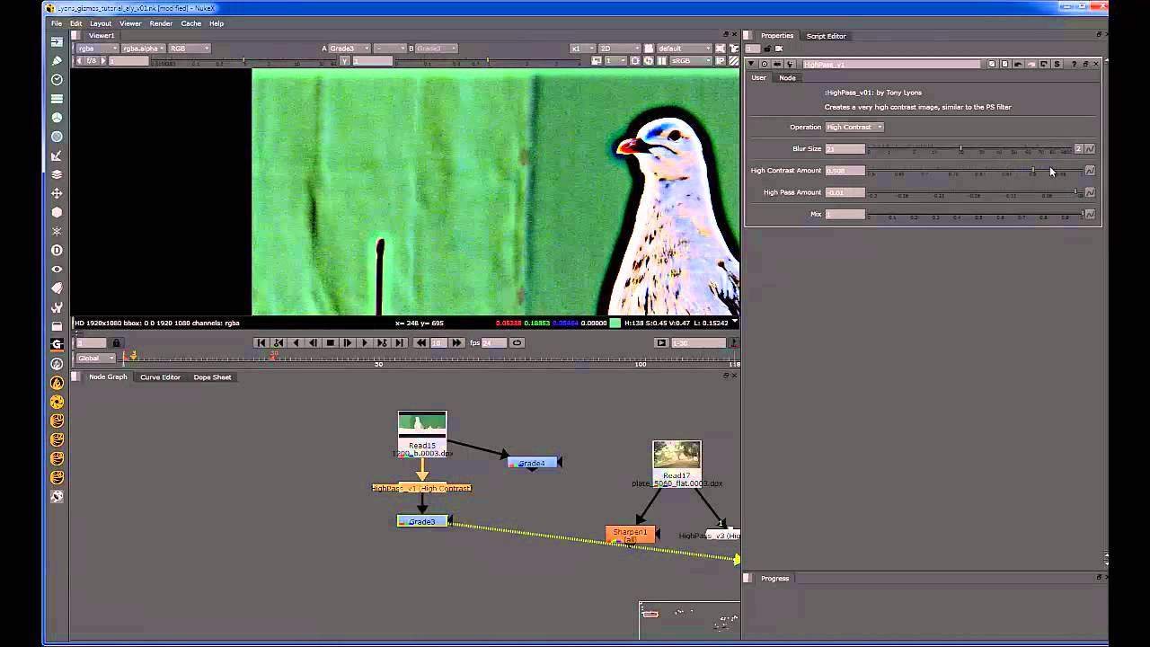Select the Transform nodes icon in left toolbar
1150x647 pixels.
tap(57, 193)
